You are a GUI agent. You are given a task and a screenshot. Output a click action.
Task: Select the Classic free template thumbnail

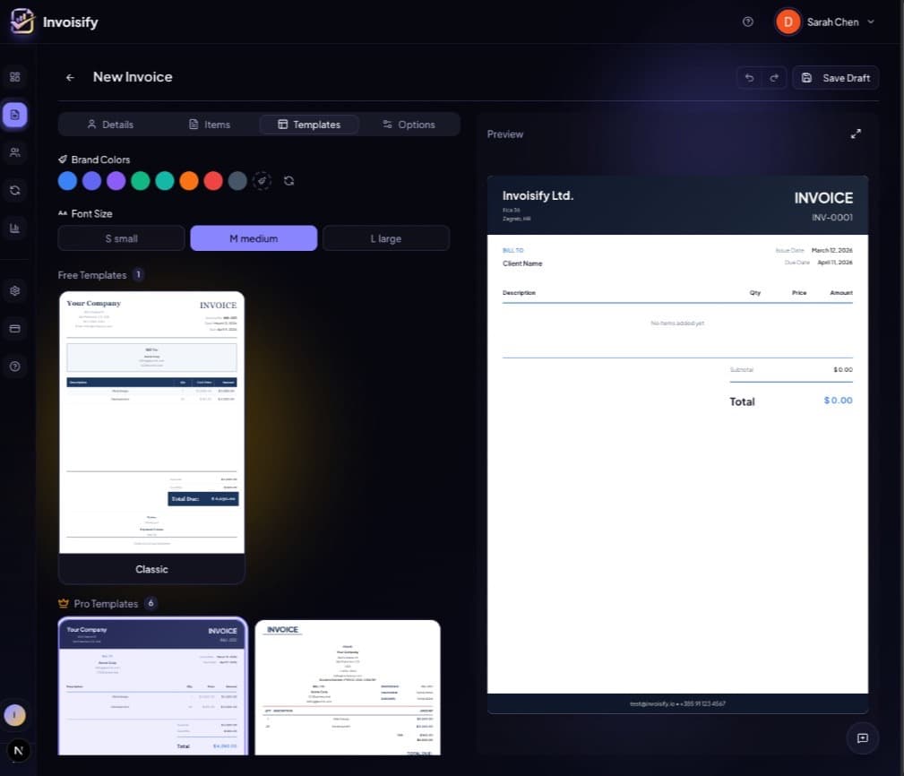click(151, 430)
